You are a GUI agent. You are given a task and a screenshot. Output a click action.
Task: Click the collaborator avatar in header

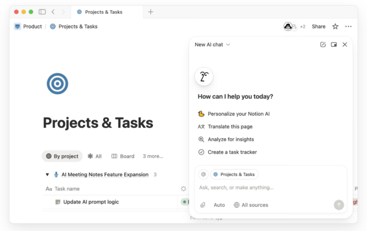(x=288, y=27)
